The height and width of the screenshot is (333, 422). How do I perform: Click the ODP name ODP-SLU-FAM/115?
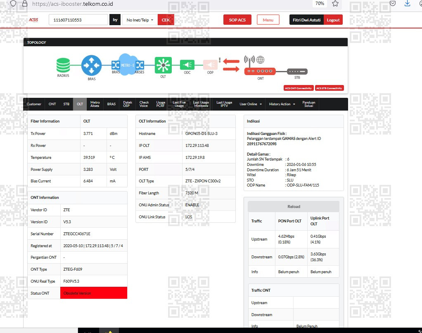[x=303, y=185]
